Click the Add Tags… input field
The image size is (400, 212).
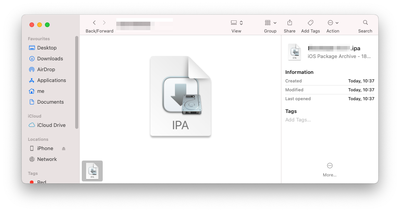(298, 120)
